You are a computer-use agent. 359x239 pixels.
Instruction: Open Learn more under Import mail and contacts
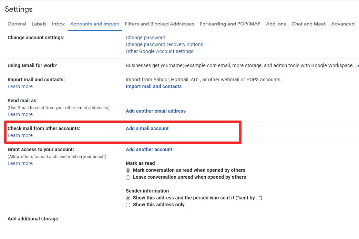pyautogui.click(x=20, y=86)
